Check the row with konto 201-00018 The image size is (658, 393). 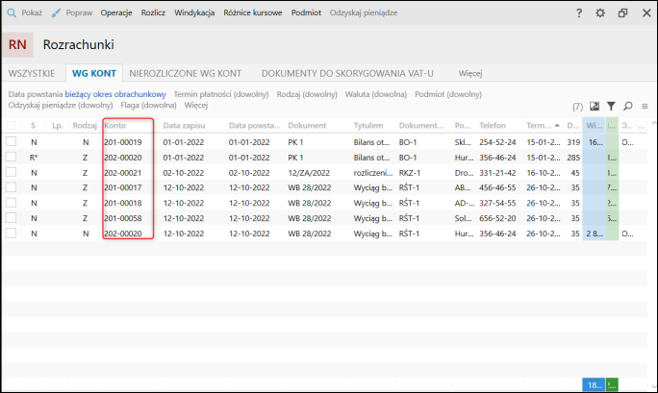point(12,203)
